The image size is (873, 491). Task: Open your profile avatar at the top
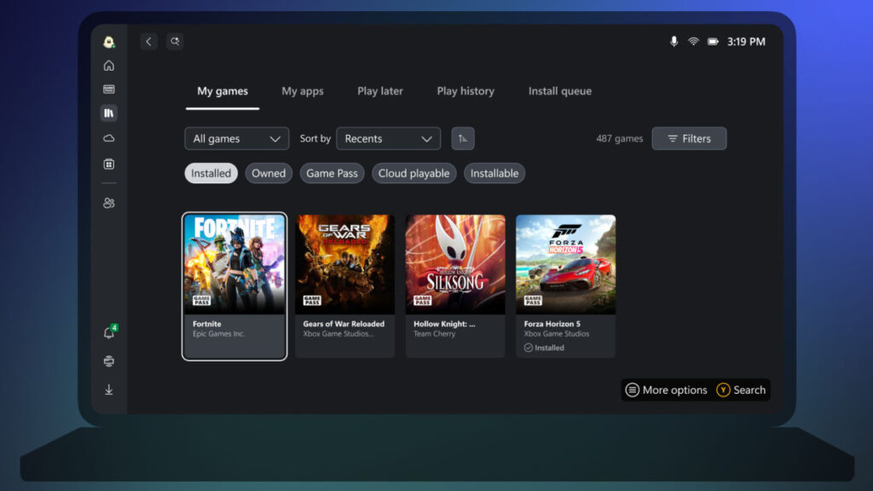point(109,40)
